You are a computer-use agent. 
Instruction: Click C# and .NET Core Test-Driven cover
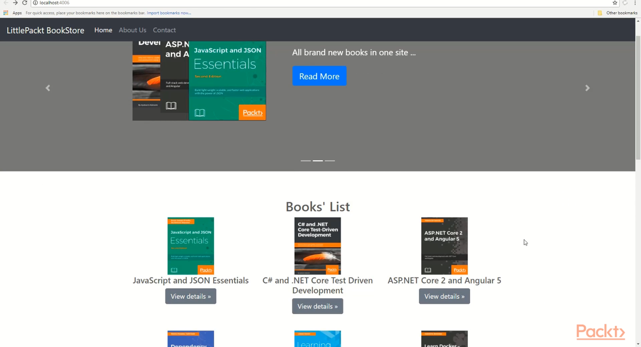click(318, 246)
